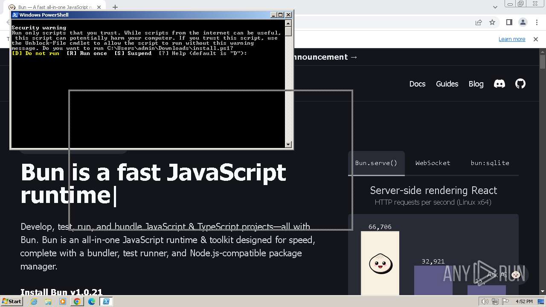Expand Chrome tab search chevron
Viewport: 546px width, 307px height.
[x=495, y=7]
